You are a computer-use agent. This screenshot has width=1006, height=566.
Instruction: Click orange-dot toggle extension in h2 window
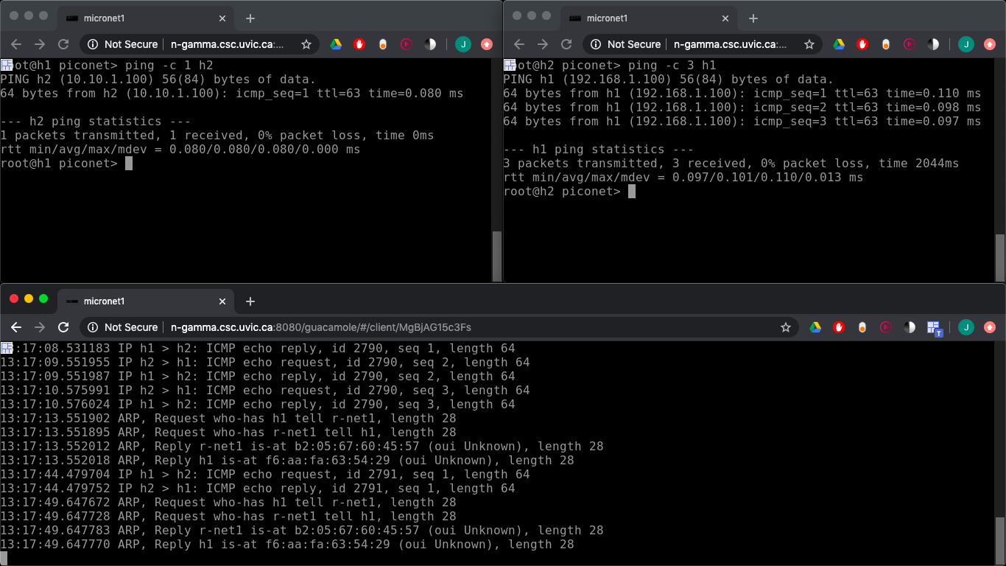[886, 44]
